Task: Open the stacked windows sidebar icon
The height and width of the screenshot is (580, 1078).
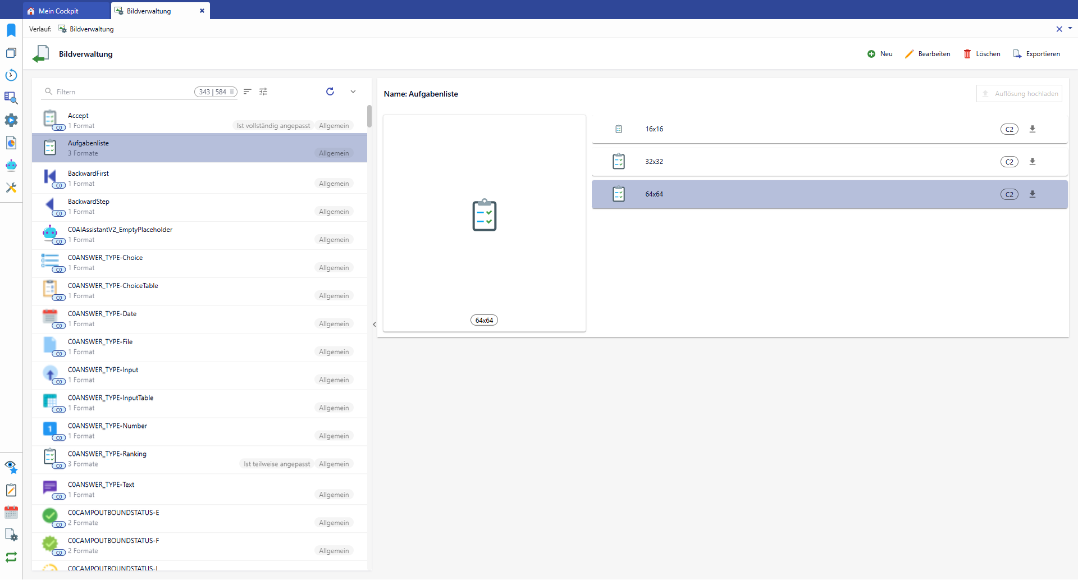Action: point(11,53)
